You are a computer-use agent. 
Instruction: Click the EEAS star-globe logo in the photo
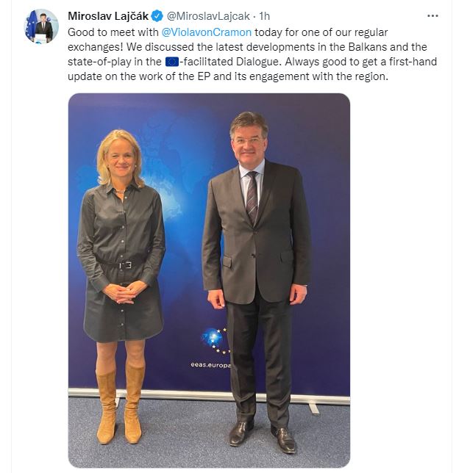pos(216,340)
